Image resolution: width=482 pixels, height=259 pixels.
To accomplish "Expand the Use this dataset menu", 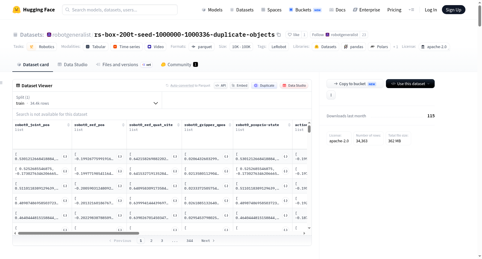I will point(410,84).
